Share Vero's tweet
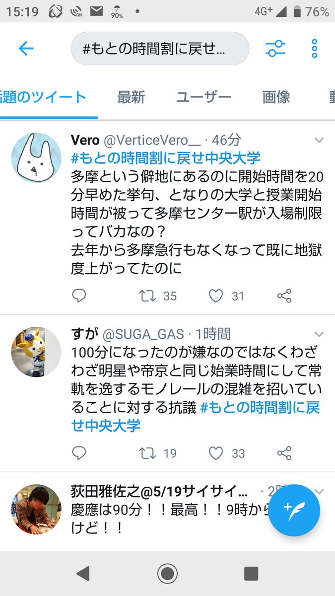 click(x=284, y=297)
